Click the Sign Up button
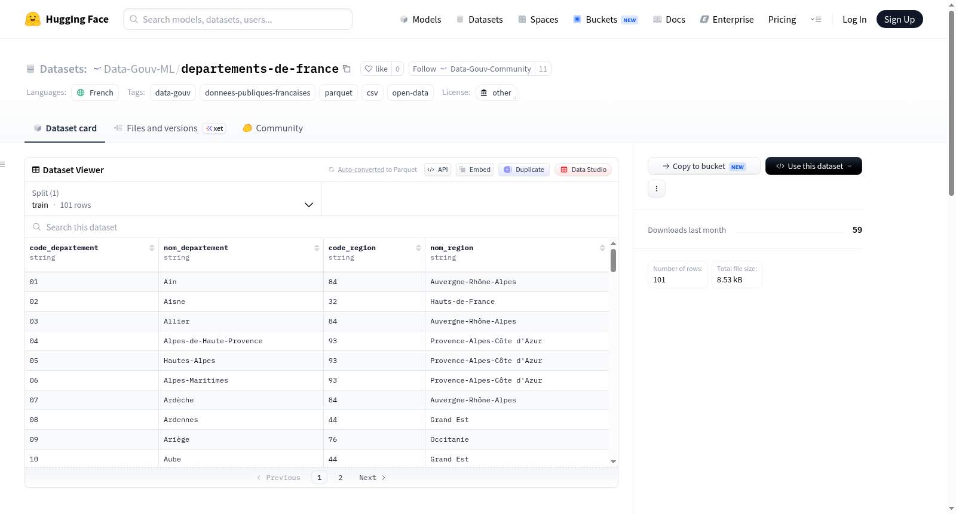Image resolution: width=956 pixels, height=514 pixels. coord(899,19)
